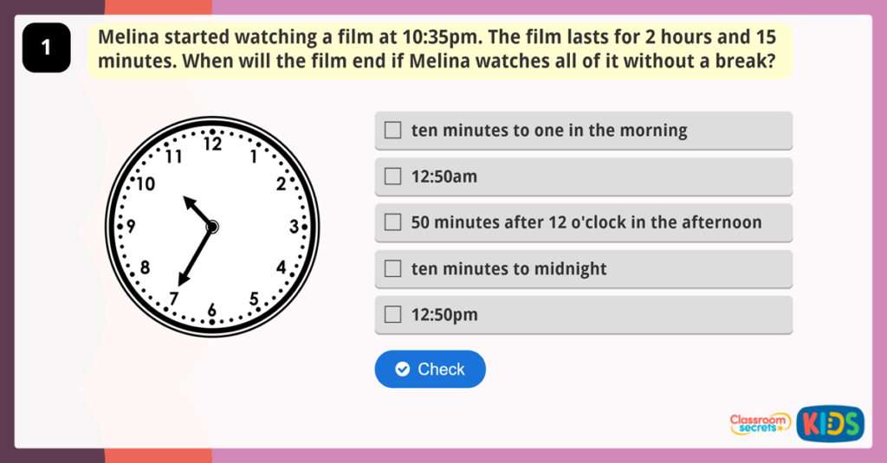Select the 12:50pm answer checkbox
Screen dimensions: 887x463
click(393, 314)
